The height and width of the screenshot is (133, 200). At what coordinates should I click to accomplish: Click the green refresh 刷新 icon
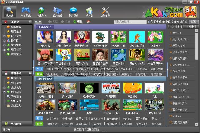(74, 22)
